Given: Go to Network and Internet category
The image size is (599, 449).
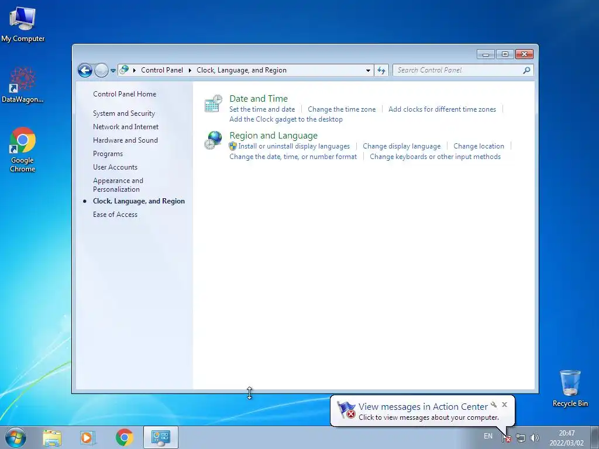Looking at the screenshot, I should [x=126, y=127].
